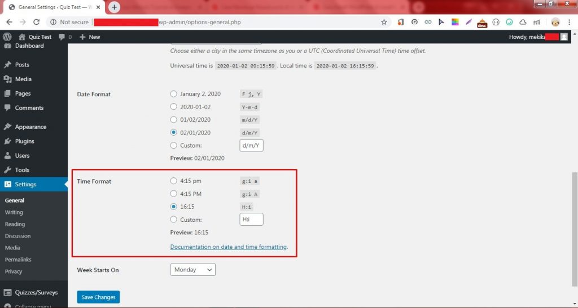Screen dimensions: 578x308
Task: Click the plus New icon
Action: (82, 37)
